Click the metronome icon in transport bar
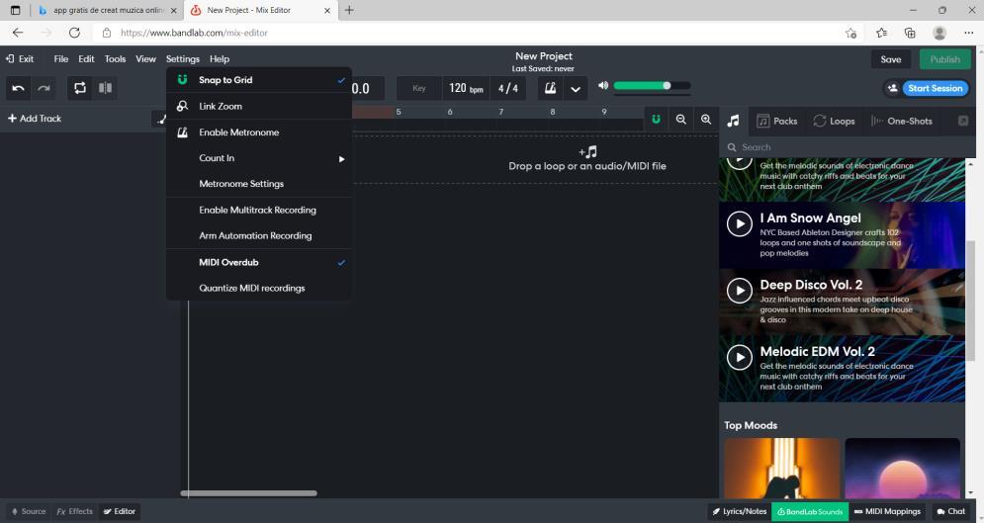Image resolution: width=984 pixels, height=523 pixels. pyautogui.click(x=551, y=88)
